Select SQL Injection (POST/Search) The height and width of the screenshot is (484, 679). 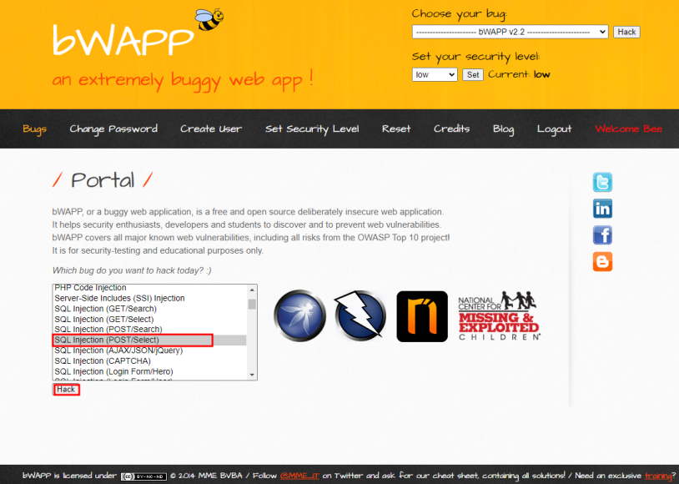pyautogui.click(x=149, y=330)
